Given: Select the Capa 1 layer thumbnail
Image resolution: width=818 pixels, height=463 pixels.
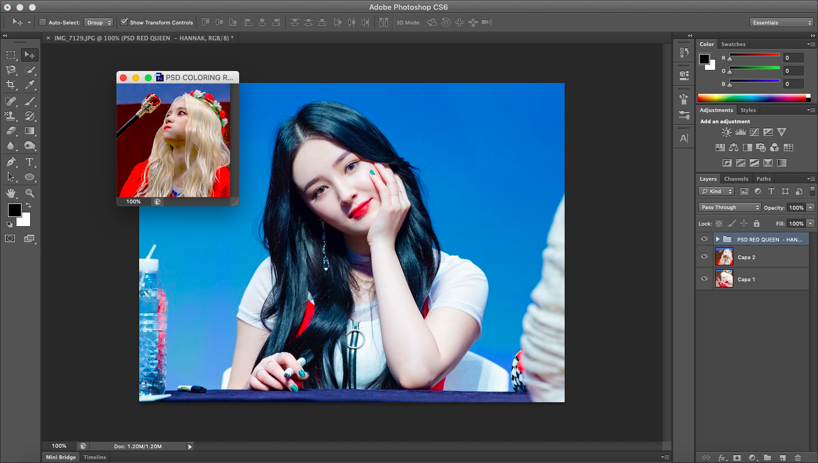Looking at the screenshot, I should point(724,279).
